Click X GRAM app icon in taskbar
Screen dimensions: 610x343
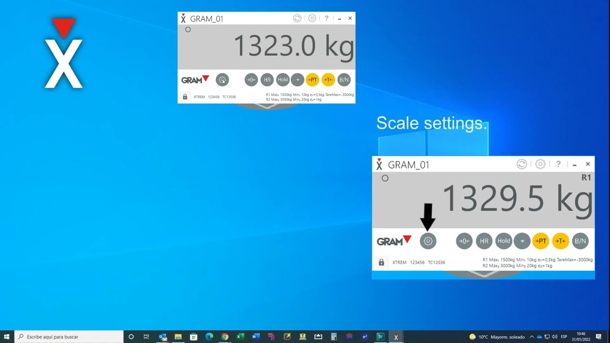[396, 337]
